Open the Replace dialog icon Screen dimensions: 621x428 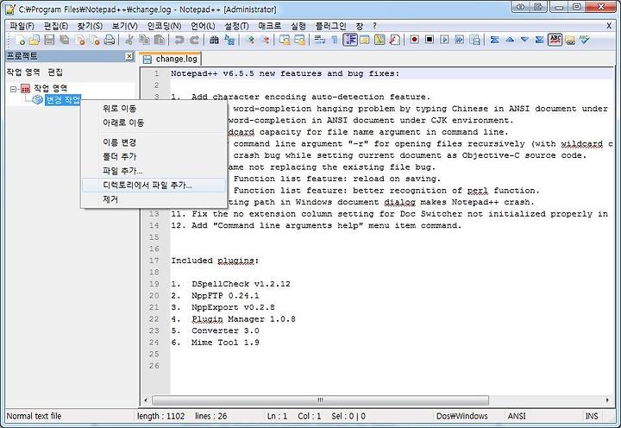(229, 40)
